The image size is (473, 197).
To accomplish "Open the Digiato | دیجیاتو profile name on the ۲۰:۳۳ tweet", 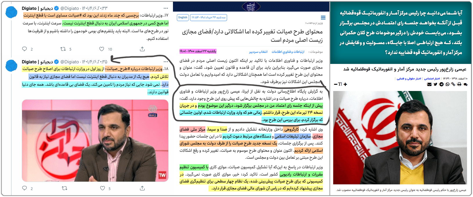I will (x=37, y=8).
